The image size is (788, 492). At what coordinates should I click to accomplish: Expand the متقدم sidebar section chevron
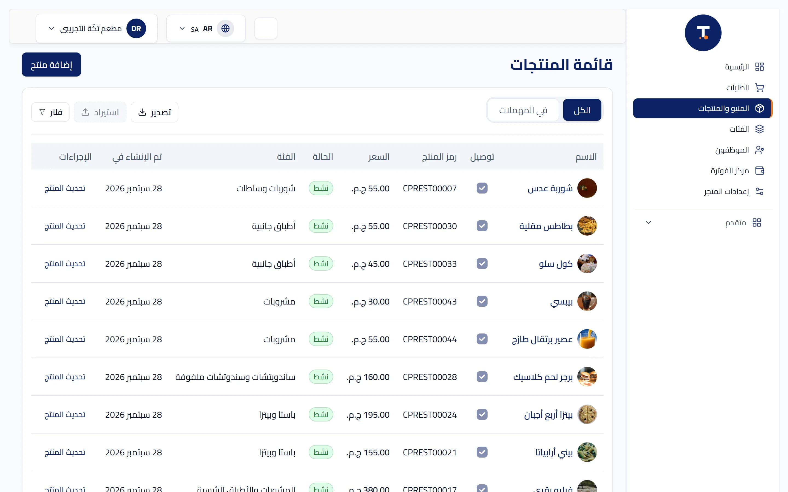point(648,222)
